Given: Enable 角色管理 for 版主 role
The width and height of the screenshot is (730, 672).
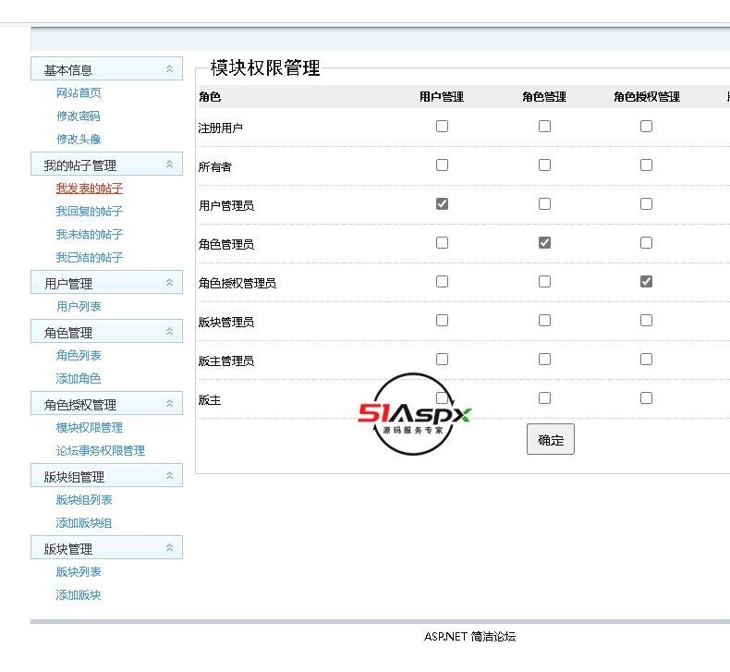Looking at the screenshot, I should [x=544, y=397].
